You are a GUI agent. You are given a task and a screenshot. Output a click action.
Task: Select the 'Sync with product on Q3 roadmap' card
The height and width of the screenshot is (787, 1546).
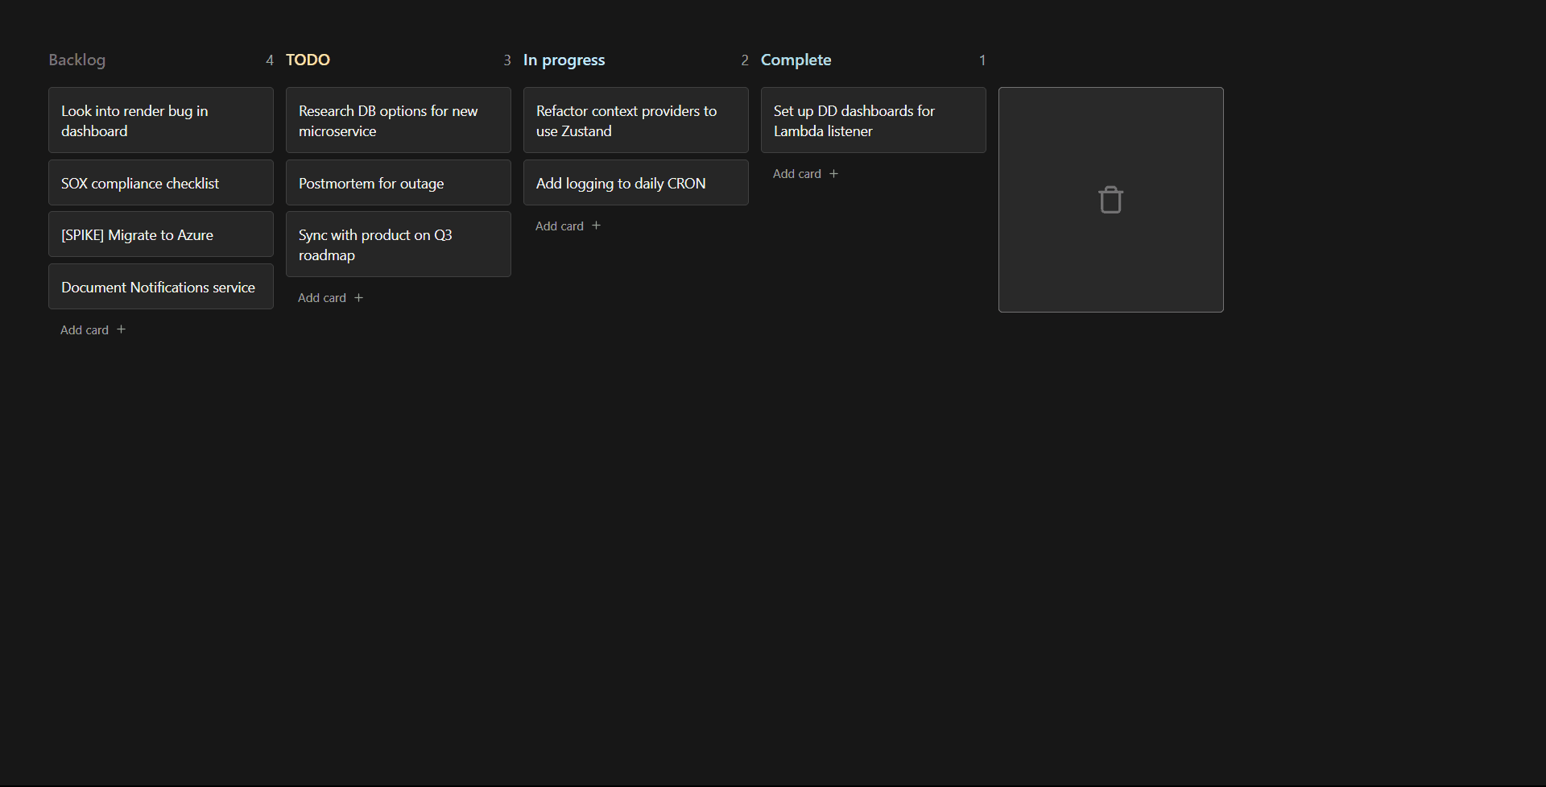coord(399,245)
